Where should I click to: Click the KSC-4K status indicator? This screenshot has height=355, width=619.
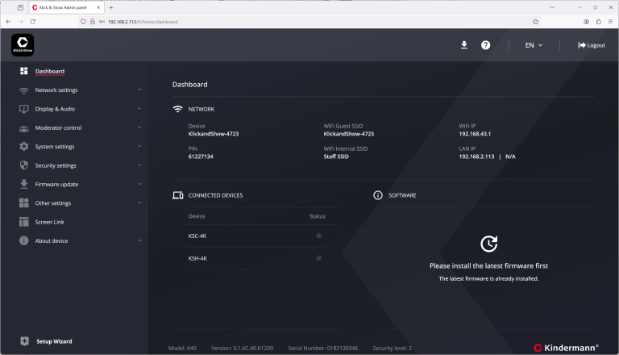tap(319, 236)
